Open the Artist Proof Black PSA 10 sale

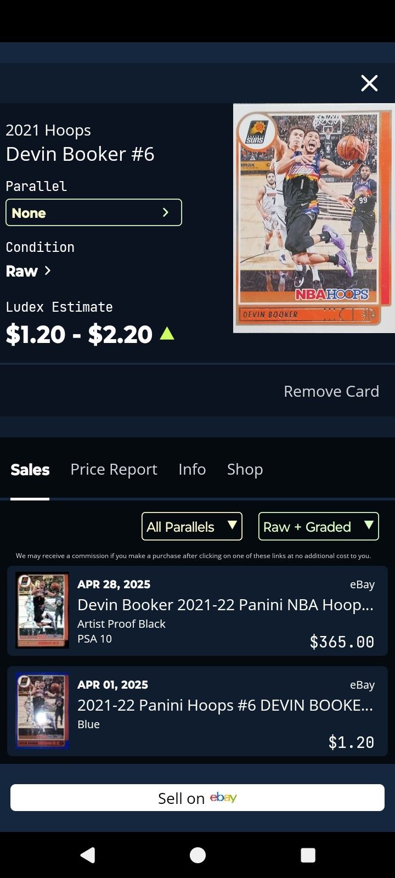[198, 611]
